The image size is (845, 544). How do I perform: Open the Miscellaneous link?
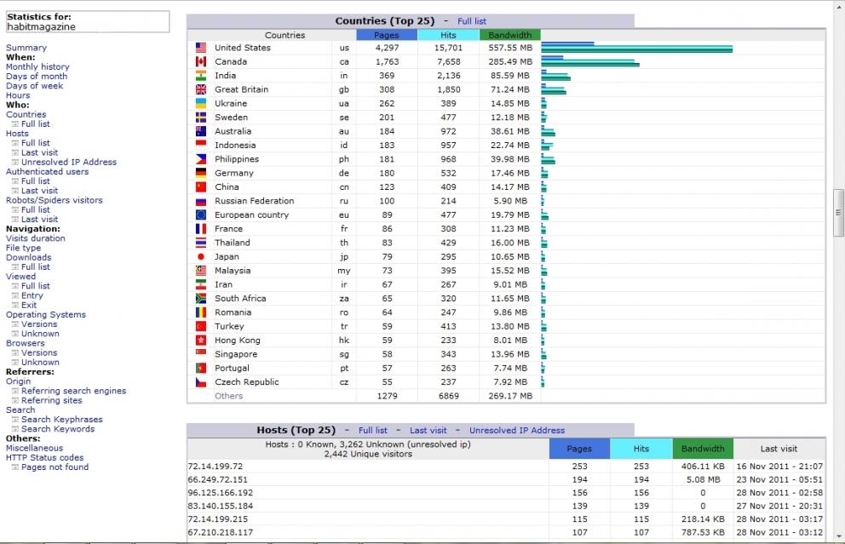coord(34,448)
